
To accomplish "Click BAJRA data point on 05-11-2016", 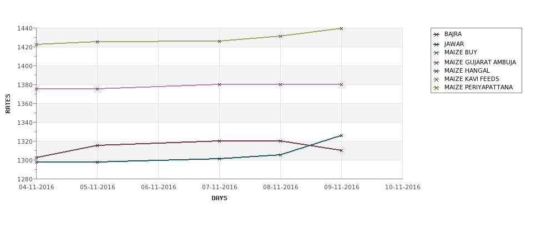I will 97,145.
